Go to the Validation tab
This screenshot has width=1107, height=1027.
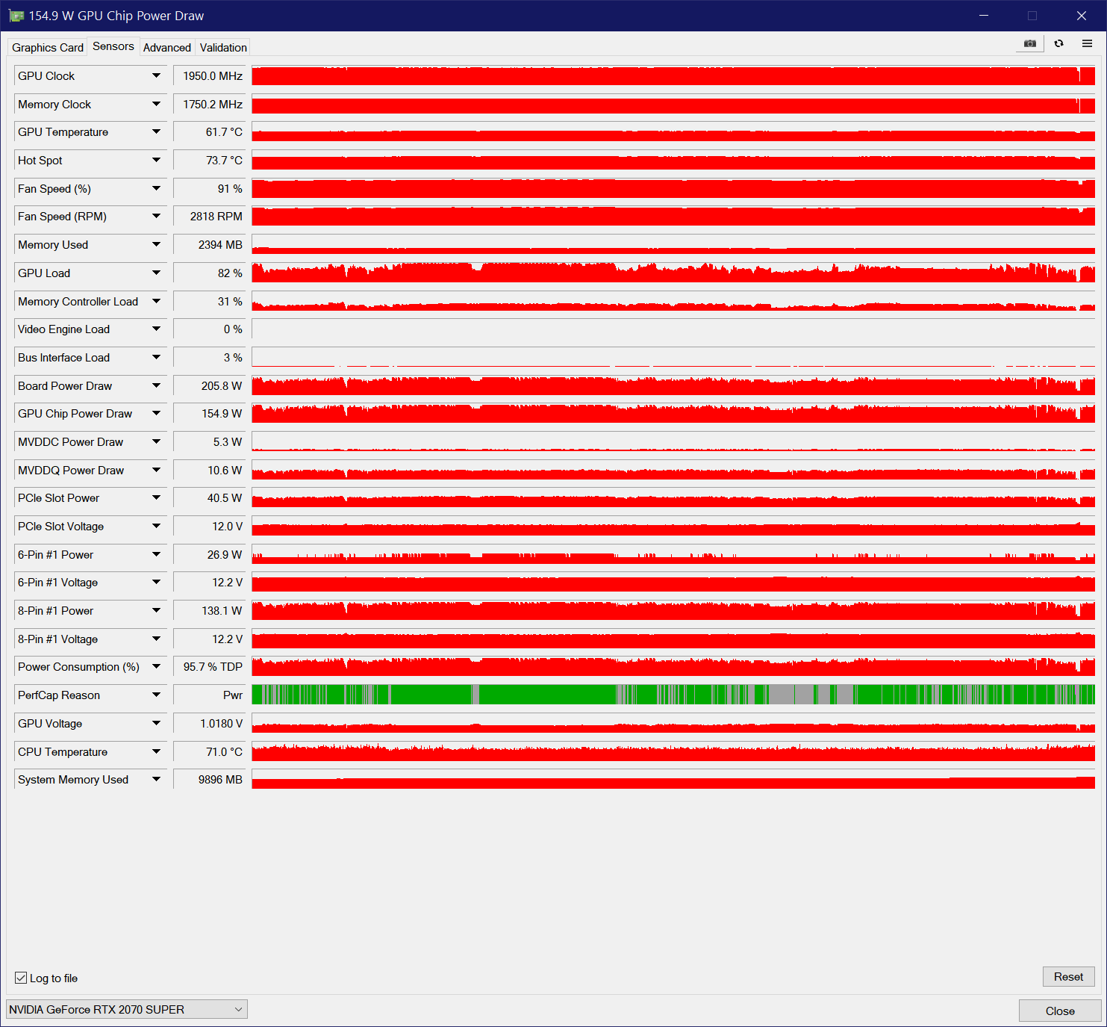[x=223, y=47]
